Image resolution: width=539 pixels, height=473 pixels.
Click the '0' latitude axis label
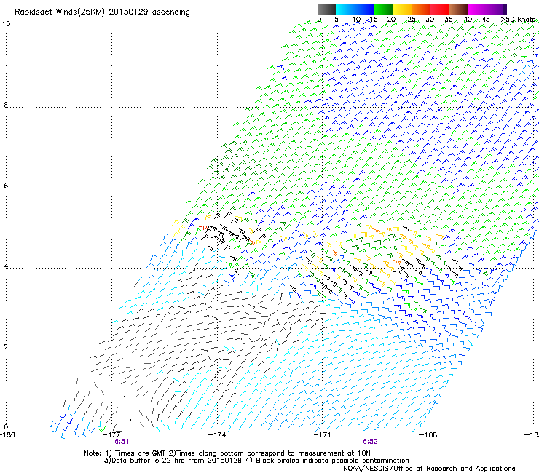tap(6, 427)
